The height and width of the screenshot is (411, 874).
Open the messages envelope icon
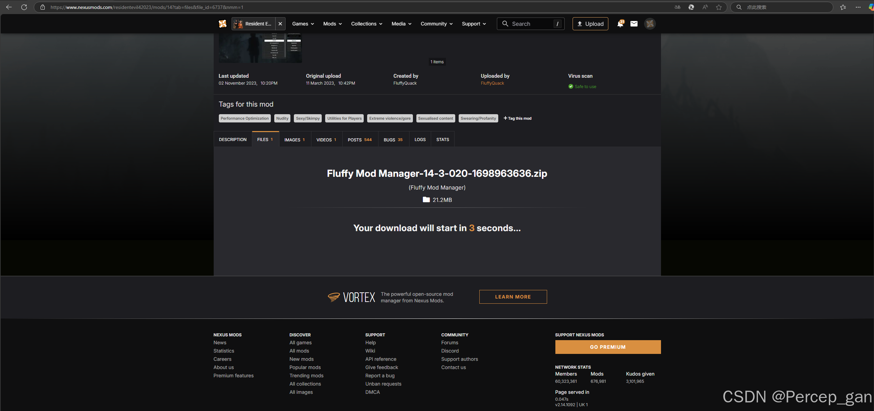pos(634,24)
